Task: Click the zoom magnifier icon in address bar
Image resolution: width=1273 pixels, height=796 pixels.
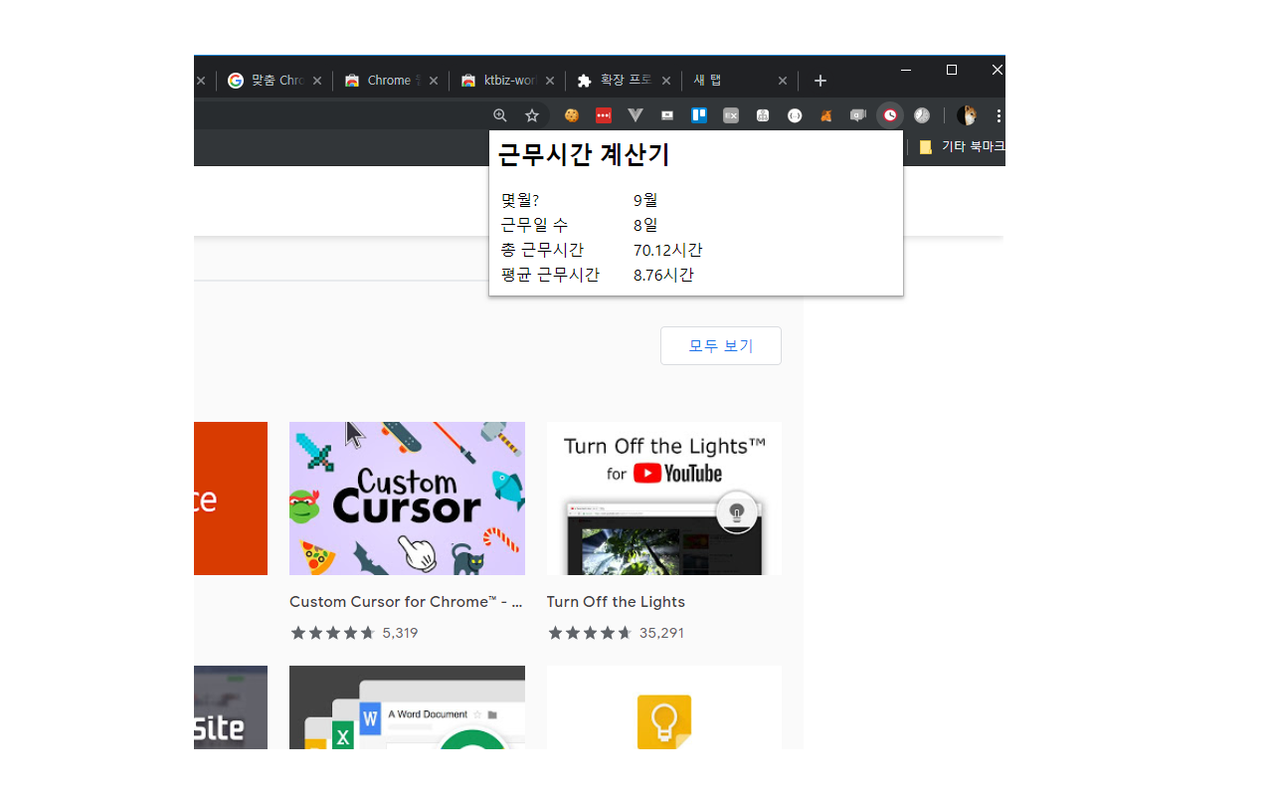Action: click(500, 114)
